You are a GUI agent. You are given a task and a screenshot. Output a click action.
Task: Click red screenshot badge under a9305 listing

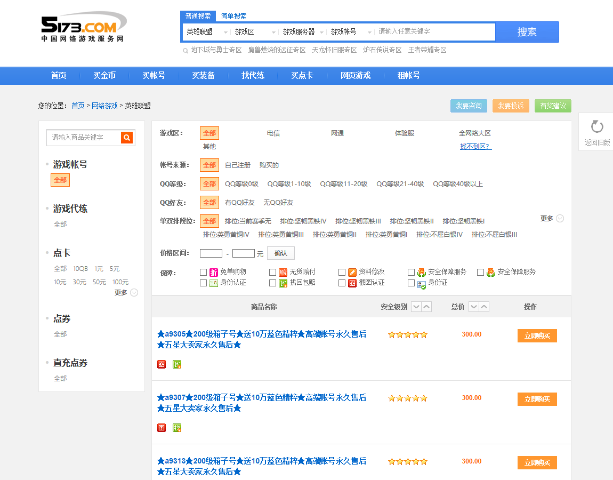(x=162, y=365)
